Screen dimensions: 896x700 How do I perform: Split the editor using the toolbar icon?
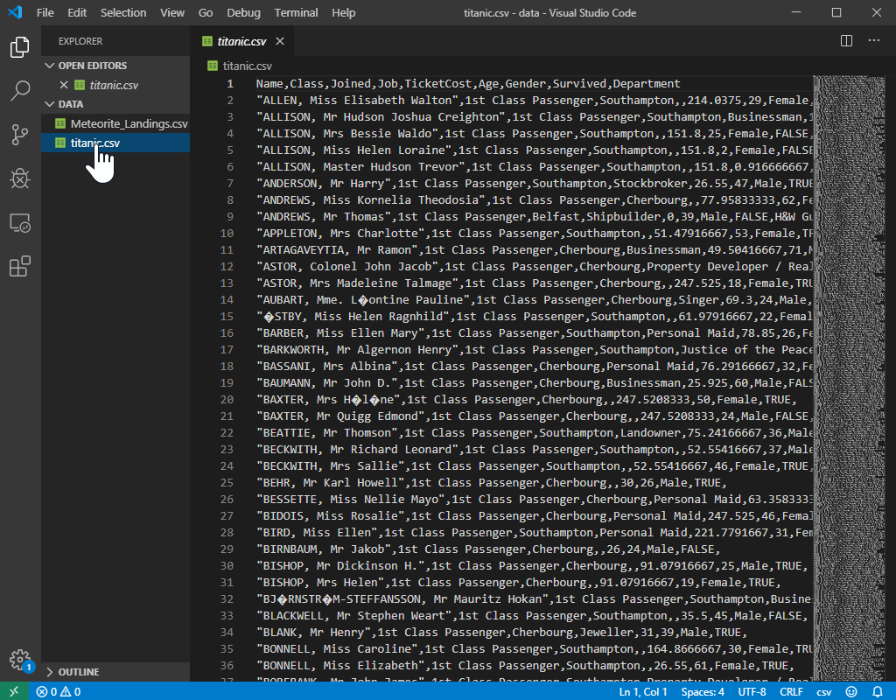[845, 40]
